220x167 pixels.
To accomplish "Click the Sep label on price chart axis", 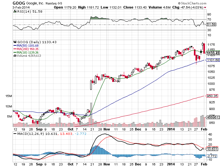I will 39,129.
